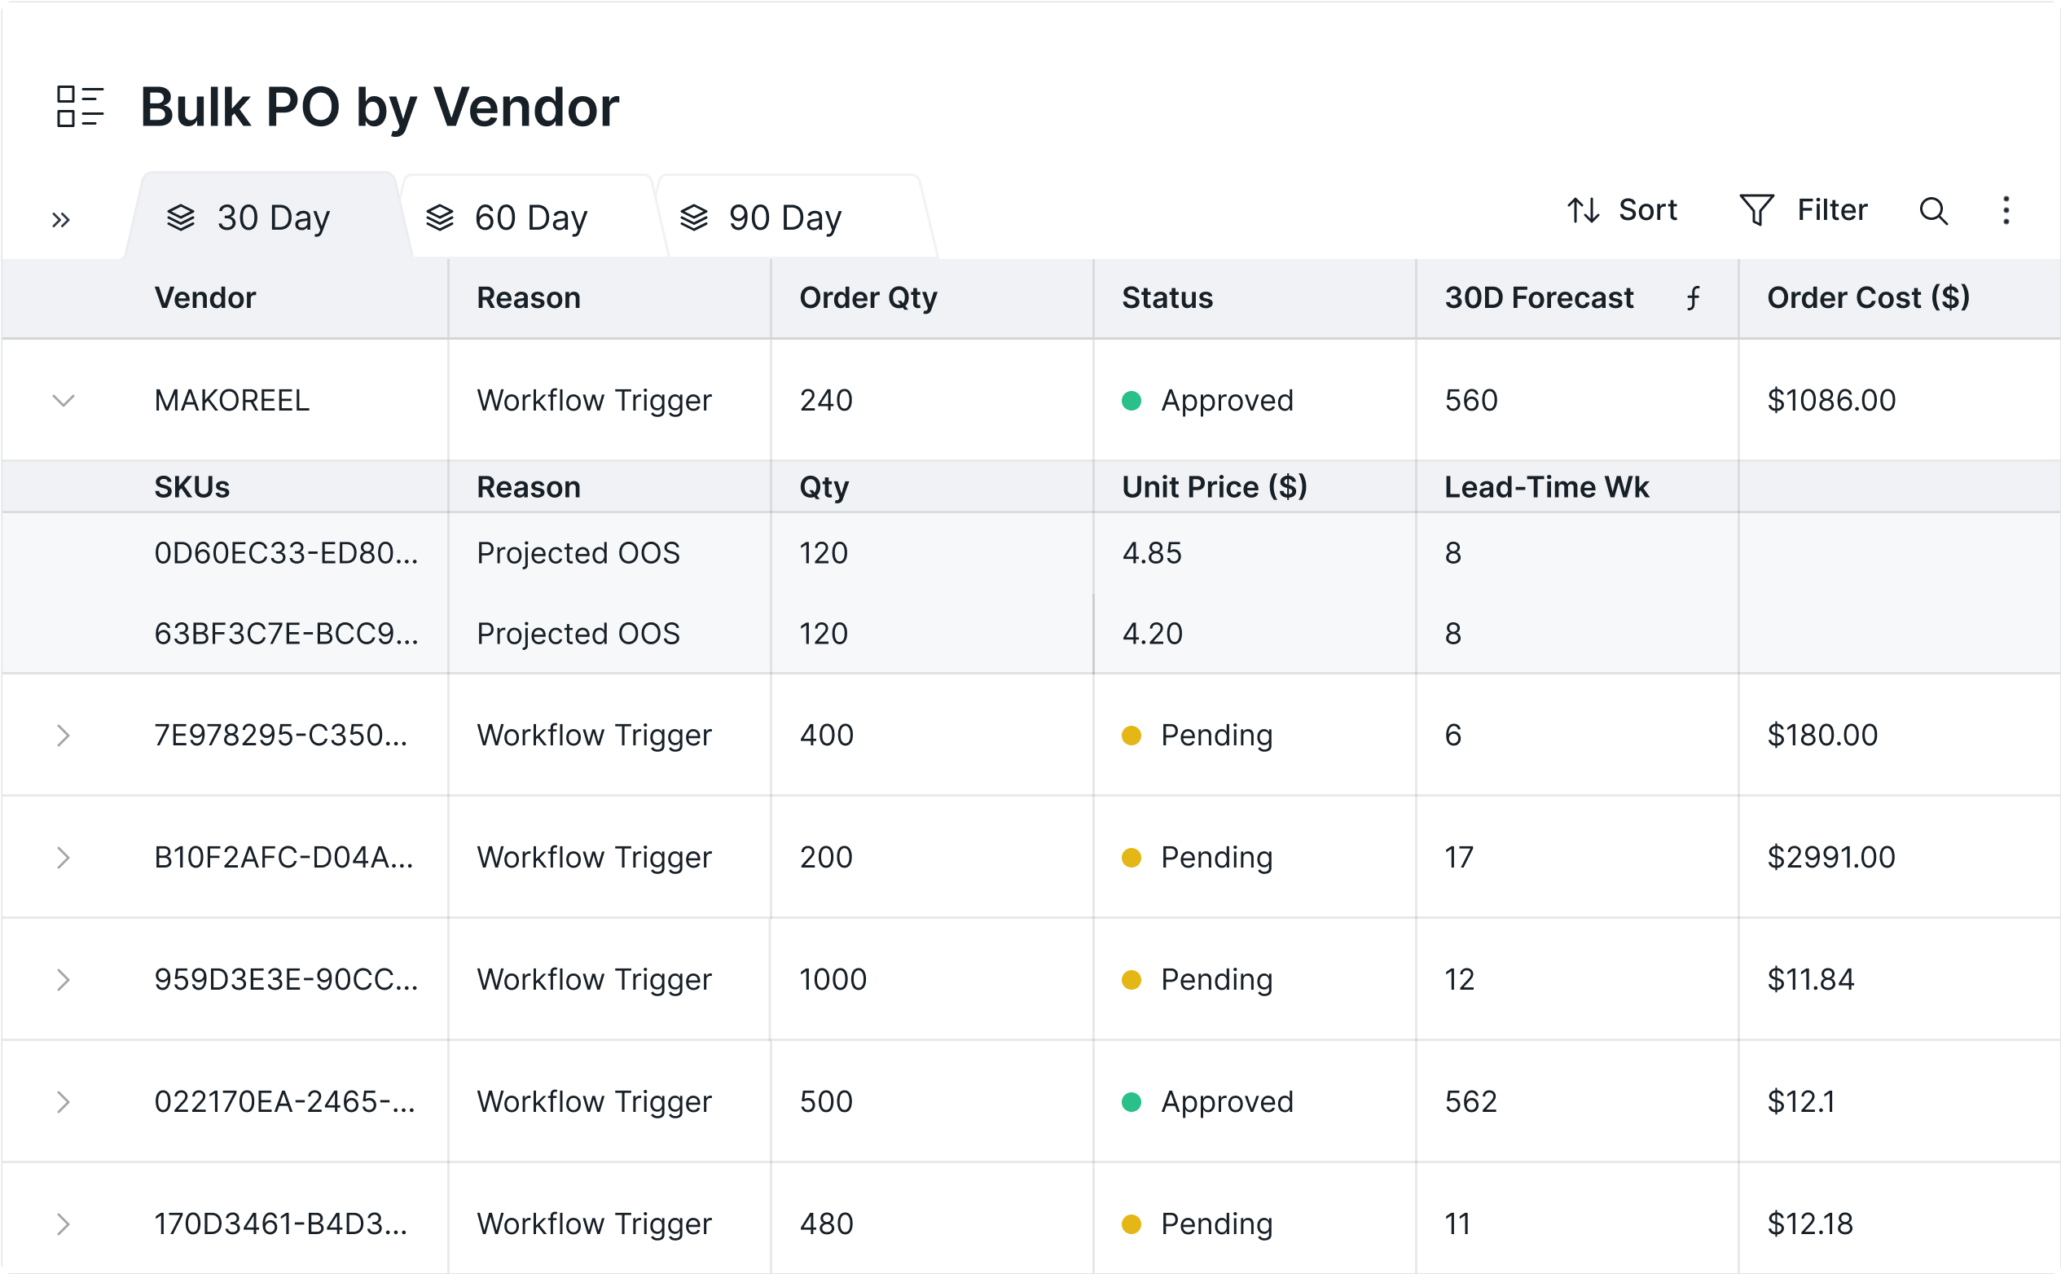The height and width of the screenshot is (1274, 2061).
Task: Switch to the 60 Day tab
Action: pos(531,217)
